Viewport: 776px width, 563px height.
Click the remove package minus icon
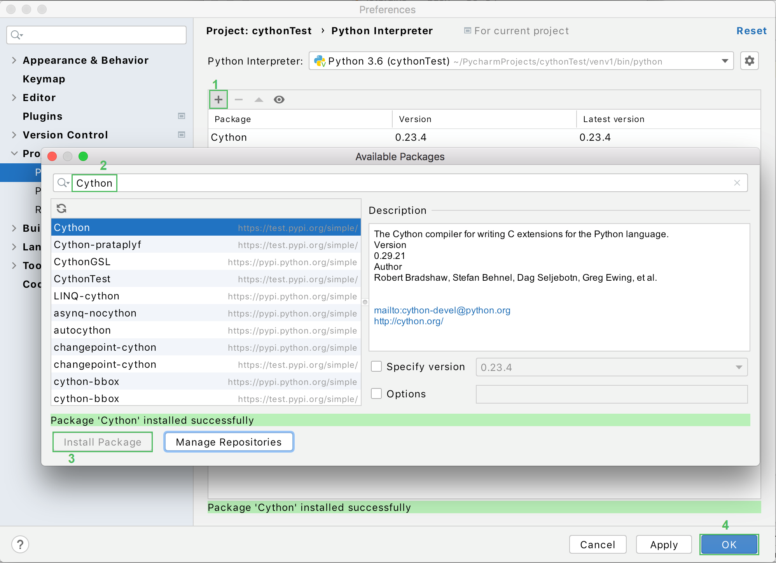238,100
